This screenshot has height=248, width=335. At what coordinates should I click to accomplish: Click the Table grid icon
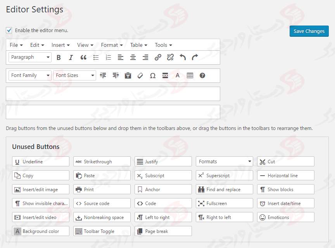[x=190, y=75]
